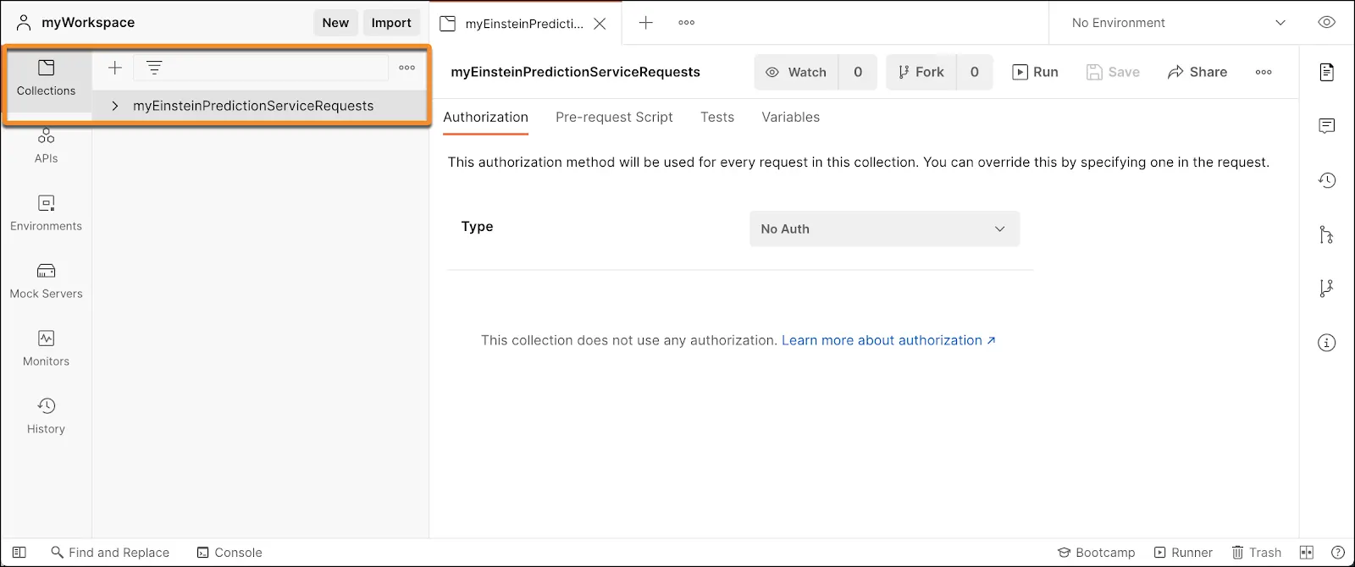Switch to the Tests tab
The image size is (1355, 567).
[717, 117]
